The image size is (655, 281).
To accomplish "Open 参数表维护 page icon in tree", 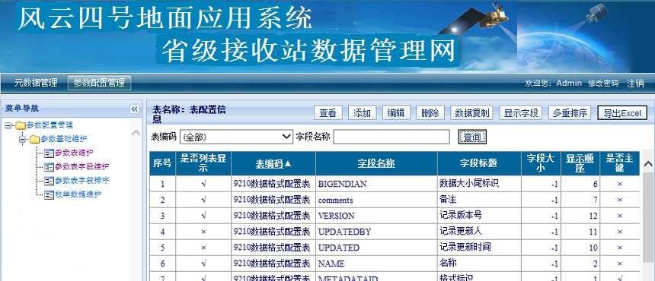I will (49, 153).
